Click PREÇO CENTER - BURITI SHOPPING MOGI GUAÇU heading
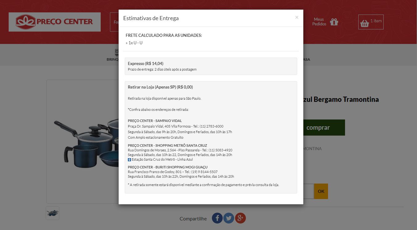 pos(168,167)
